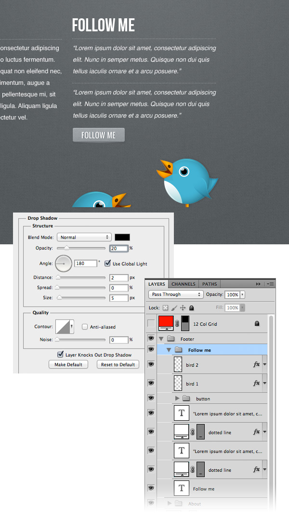Show the 12 Col Grid layer visibility box
The width and height of the screenshot is (289, 519).
point(151,323)
